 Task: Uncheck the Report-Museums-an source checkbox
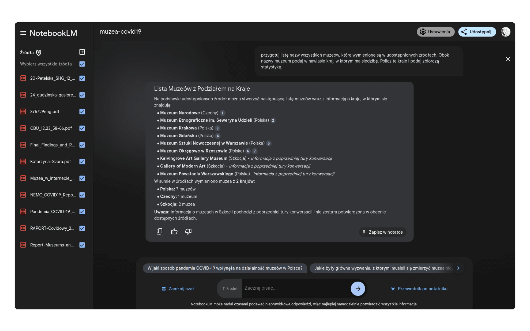click(82, 245)
